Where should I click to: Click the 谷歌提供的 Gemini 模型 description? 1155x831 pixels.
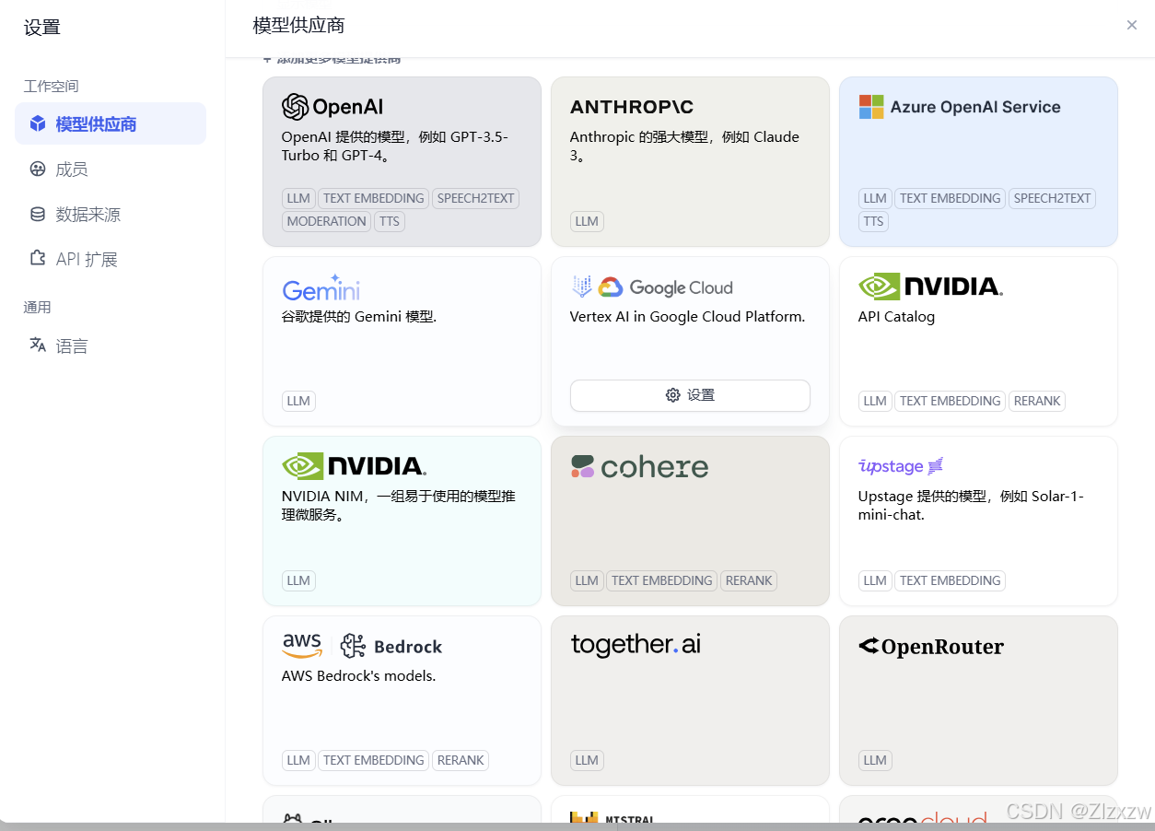[x=359, y=316]
